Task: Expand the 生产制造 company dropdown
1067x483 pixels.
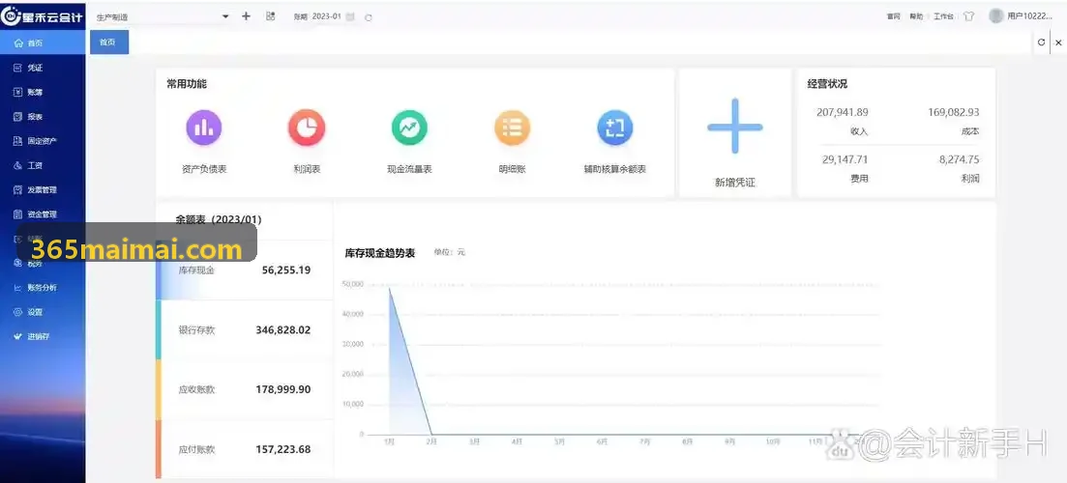Action: 162,17
